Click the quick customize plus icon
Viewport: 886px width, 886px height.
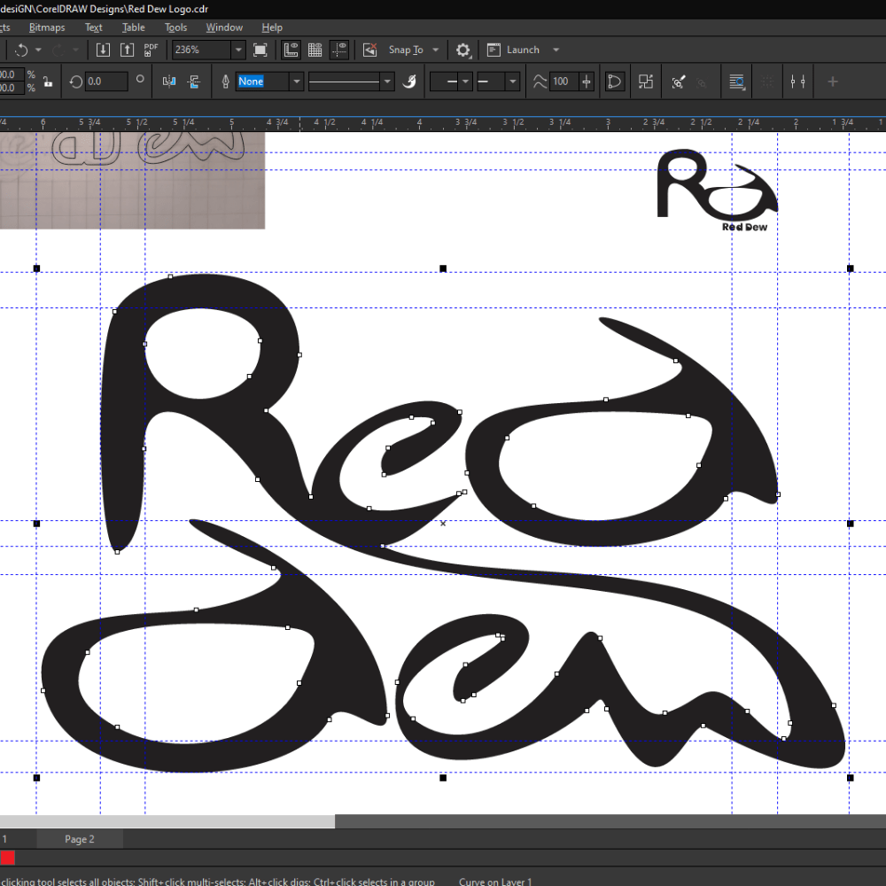pos(832,82)
